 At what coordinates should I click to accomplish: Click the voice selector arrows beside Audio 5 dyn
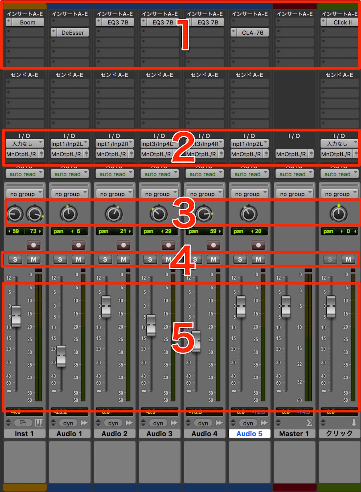[x=264, y=423]
